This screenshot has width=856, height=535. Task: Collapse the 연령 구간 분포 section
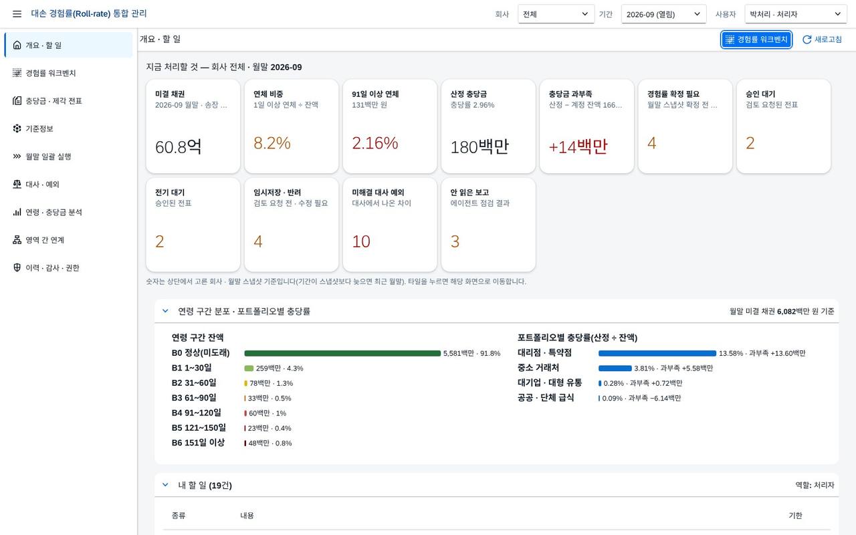pos(165,311)
